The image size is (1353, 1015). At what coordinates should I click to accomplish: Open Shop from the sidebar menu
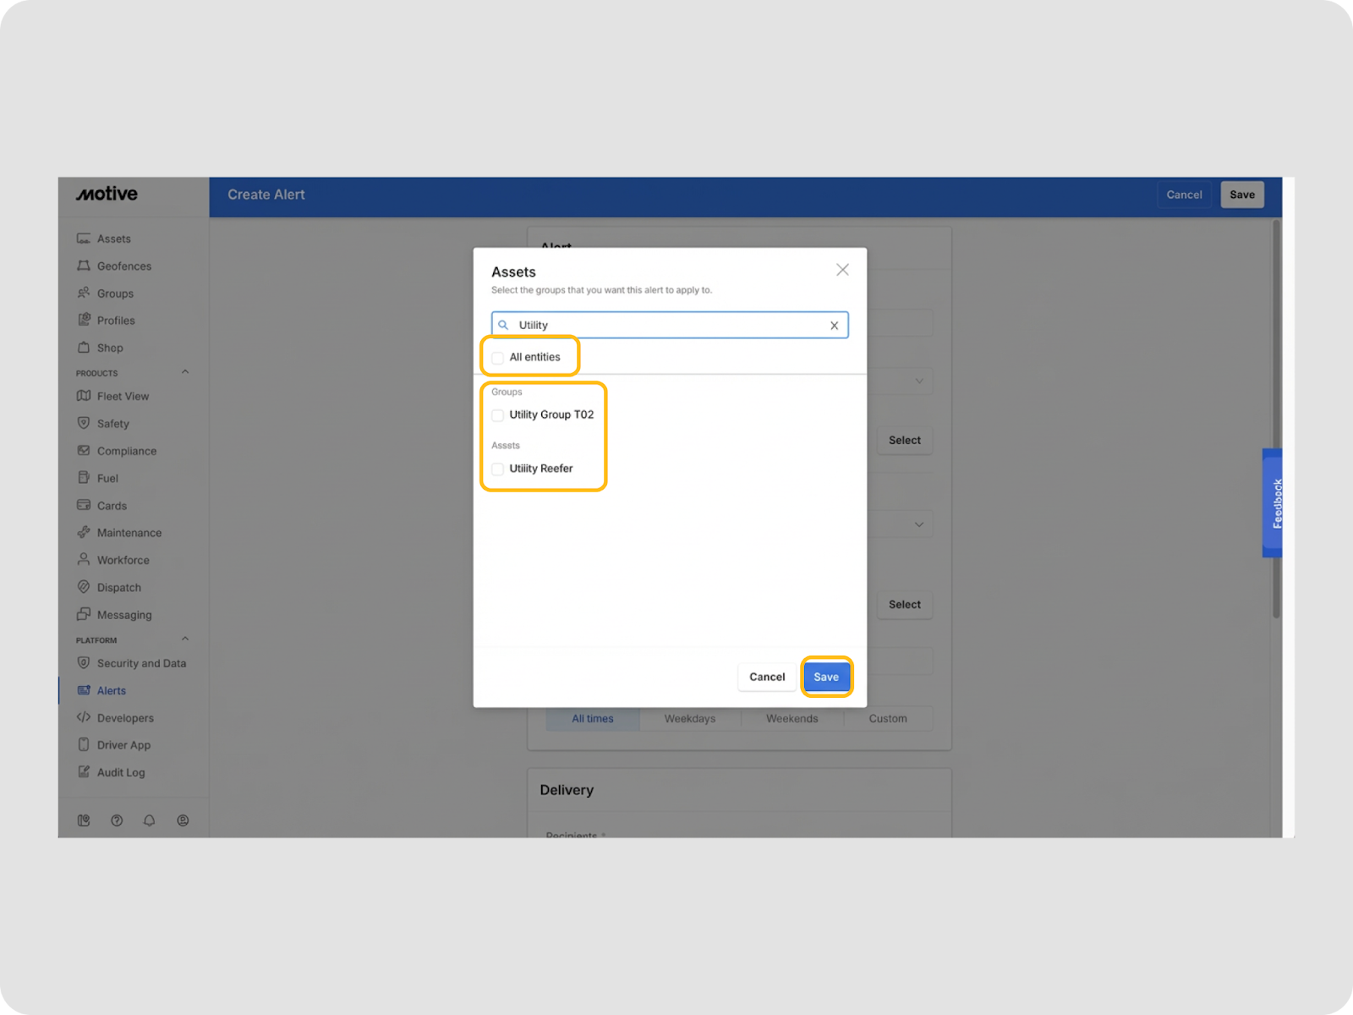(110, 348)
